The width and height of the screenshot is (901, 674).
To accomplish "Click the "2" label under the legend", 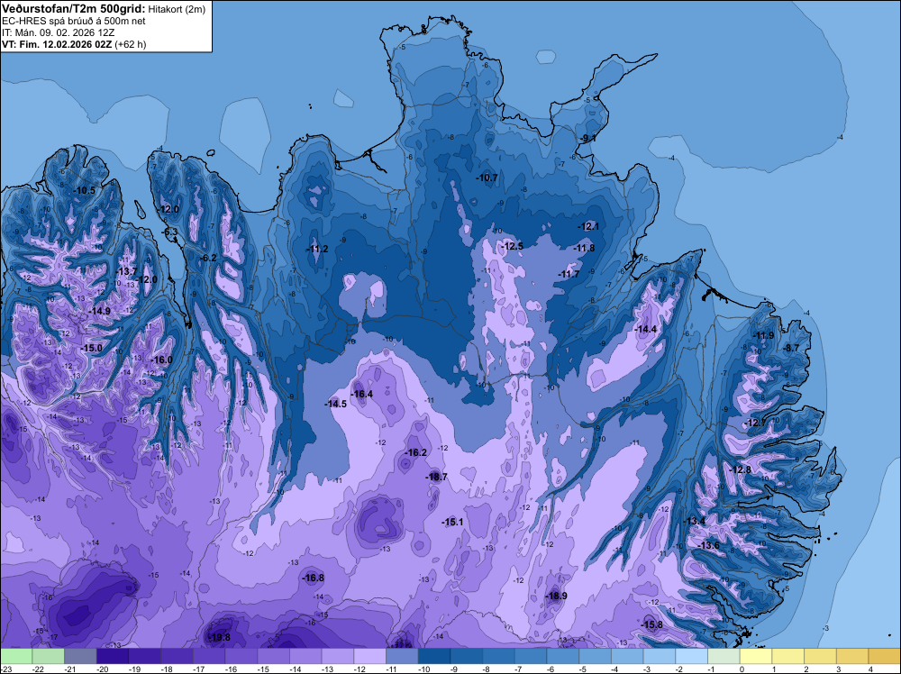I will click(805, 669).
